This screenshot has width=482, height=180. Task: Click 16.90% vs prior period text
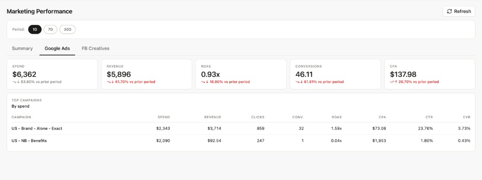click(230, 82)
